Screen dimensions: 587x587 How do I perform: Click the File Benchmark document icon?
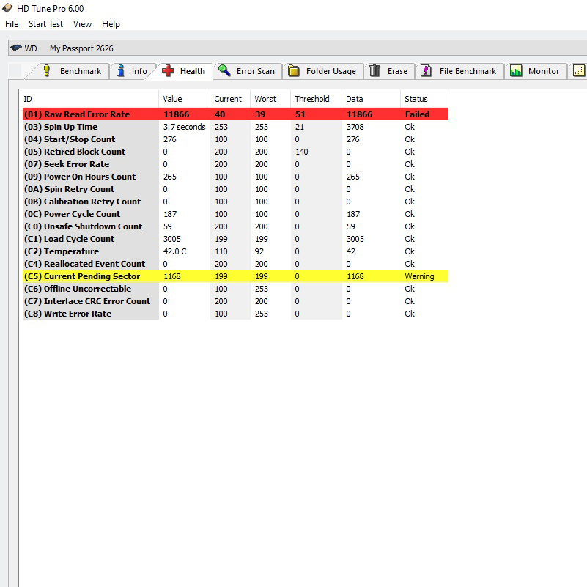[426, 71]
